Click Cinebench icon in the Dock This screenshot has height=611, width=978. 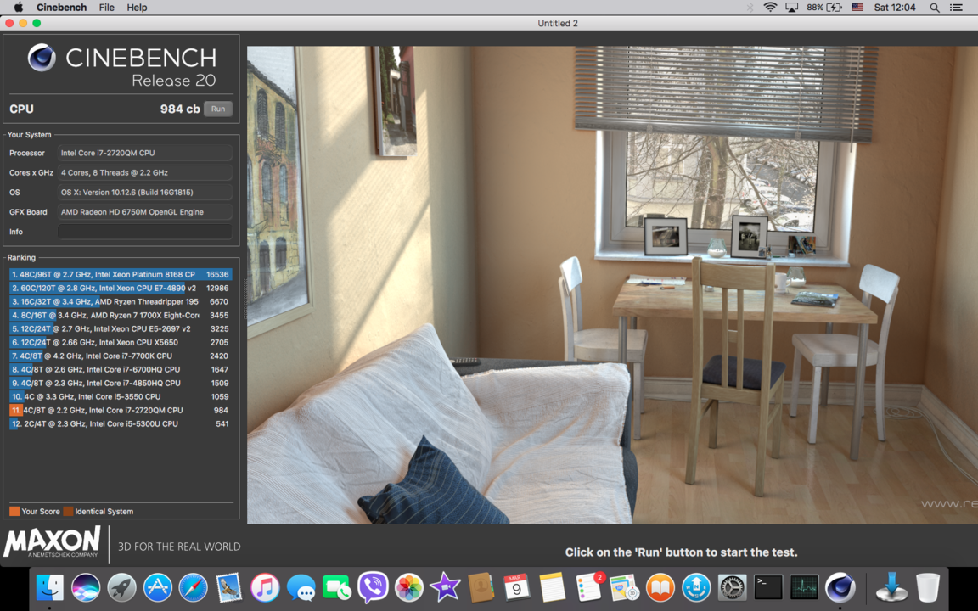840,587
